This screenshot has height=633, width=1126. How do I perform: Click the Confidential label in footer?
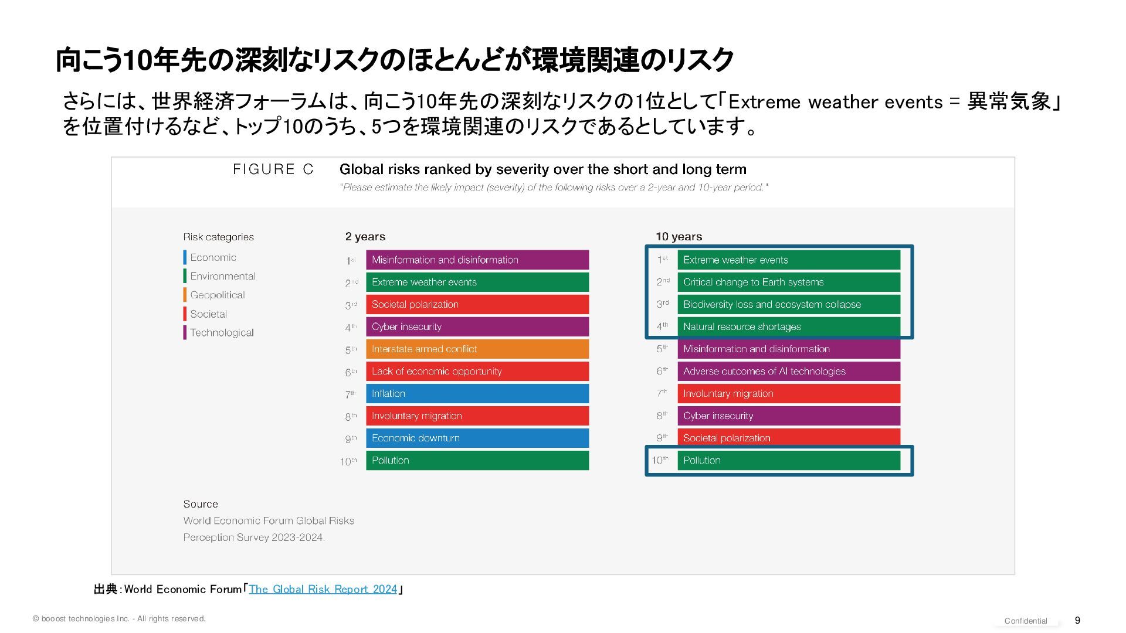[x=1025, y=621]
